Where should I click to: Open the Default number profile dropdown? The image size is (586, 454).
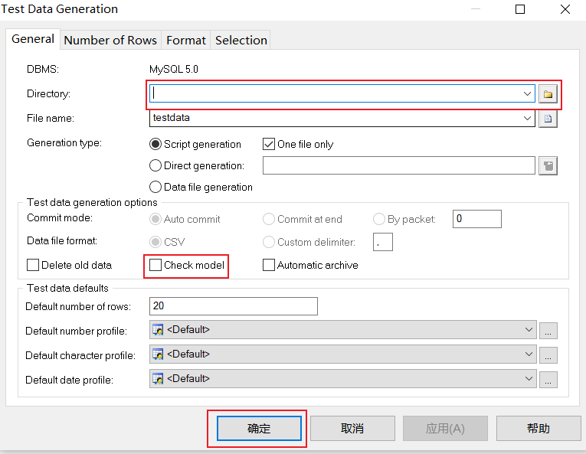[529, 330]
